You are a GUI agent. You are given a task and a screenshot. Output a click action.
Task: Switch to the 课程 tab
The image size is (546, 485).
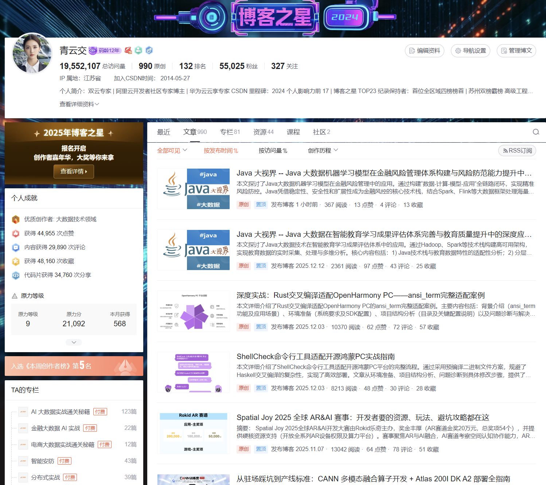[293, 132]
